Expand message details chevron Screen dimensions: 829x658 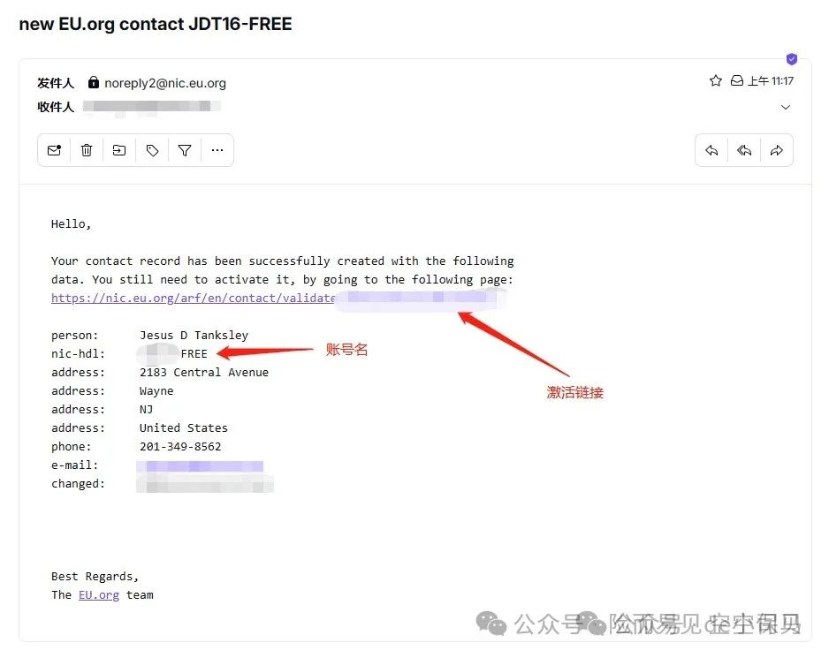(x=786, y=107)
